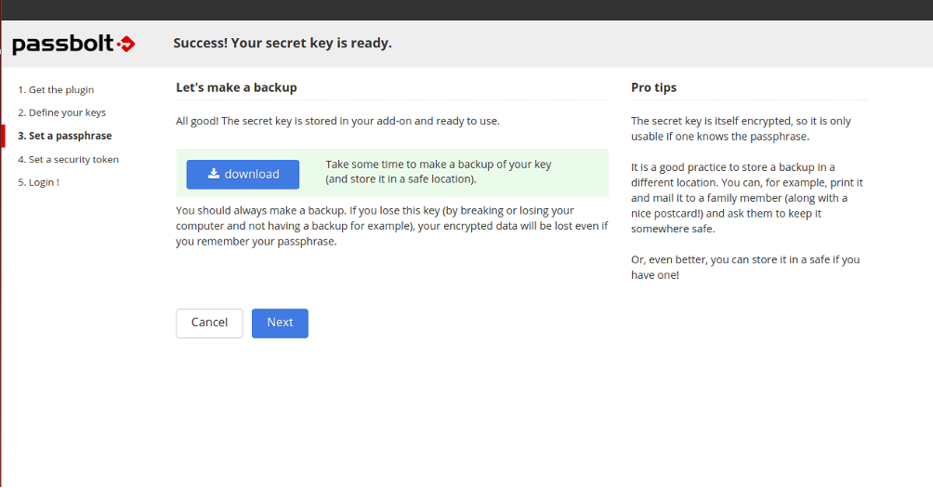
Task: Click the red active-step marker bar
Action: point(3,136)
